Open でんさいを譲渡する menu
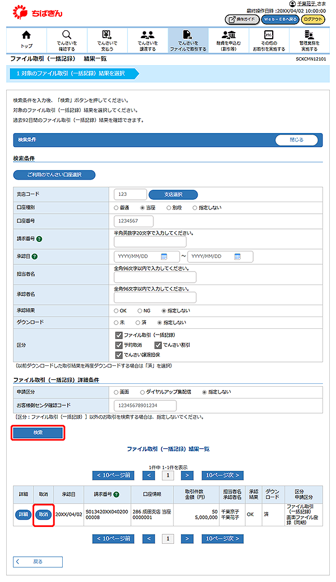This screenshot has width=336, height=582. click(147, 40)
